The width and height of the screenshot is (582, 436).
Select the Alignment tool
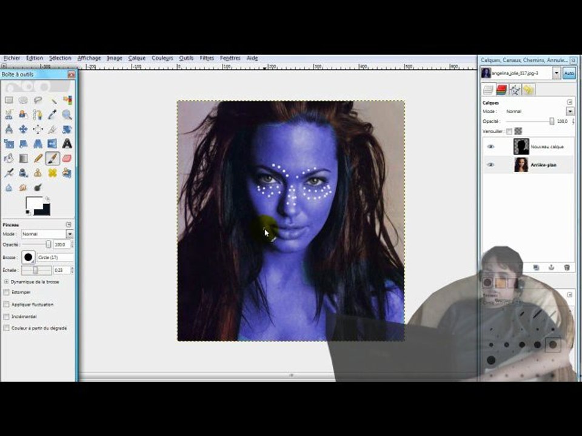(38, 129)
